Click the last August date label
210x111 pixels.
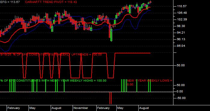(144, 108)
